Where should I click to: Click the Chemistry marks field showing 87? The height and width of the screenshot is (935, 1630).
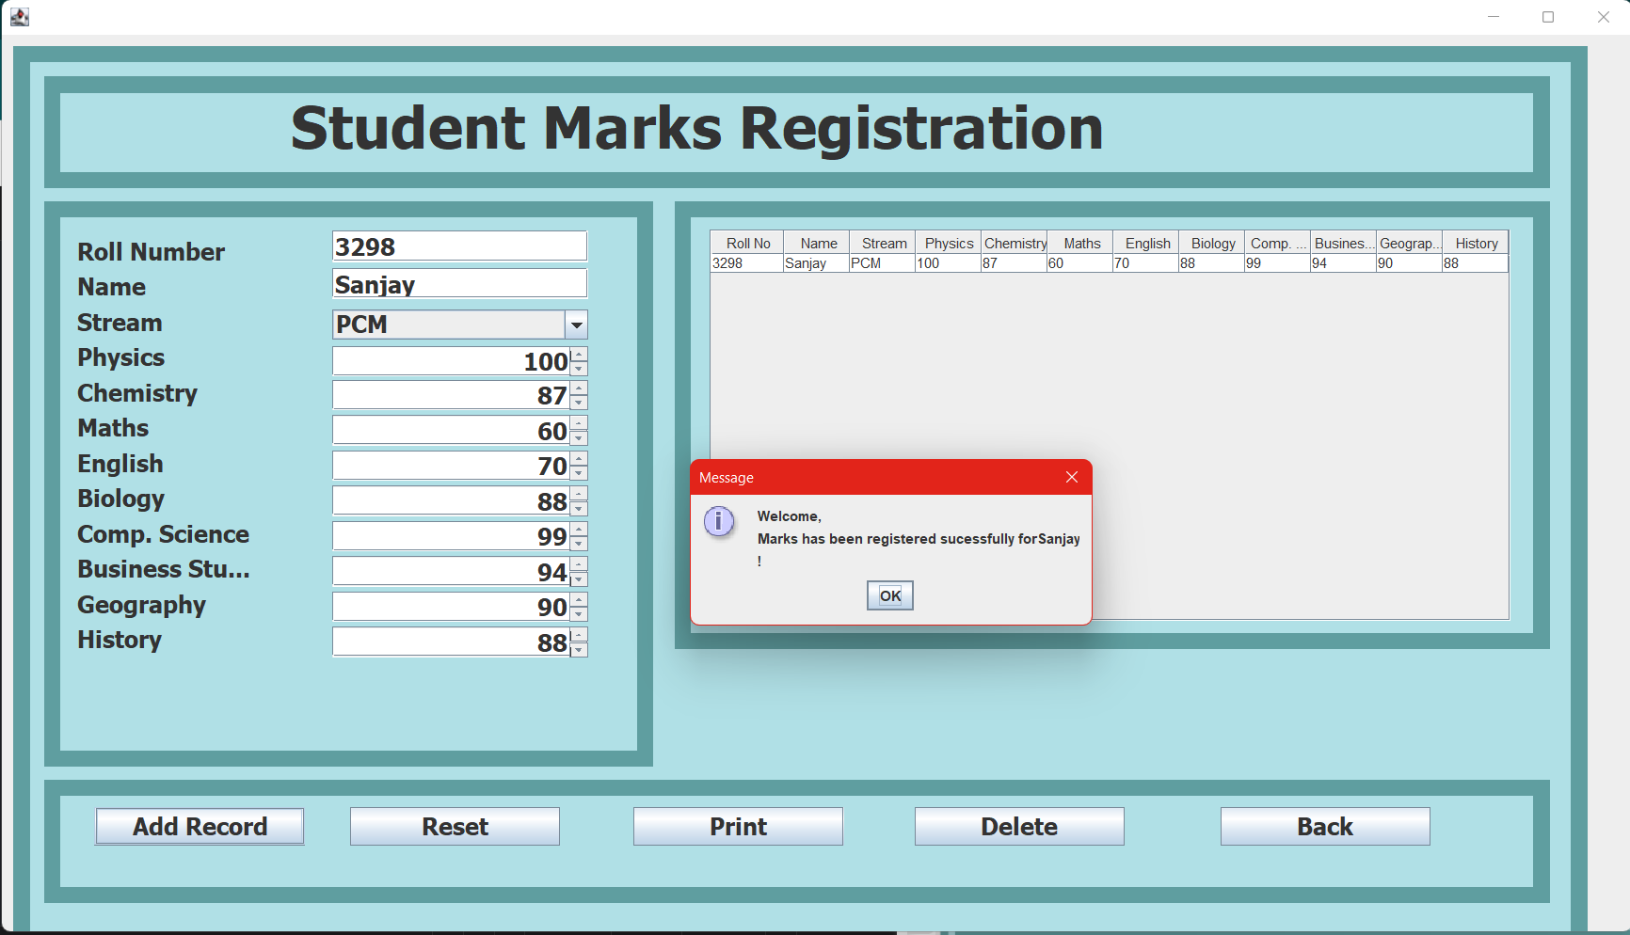[452, 395]
